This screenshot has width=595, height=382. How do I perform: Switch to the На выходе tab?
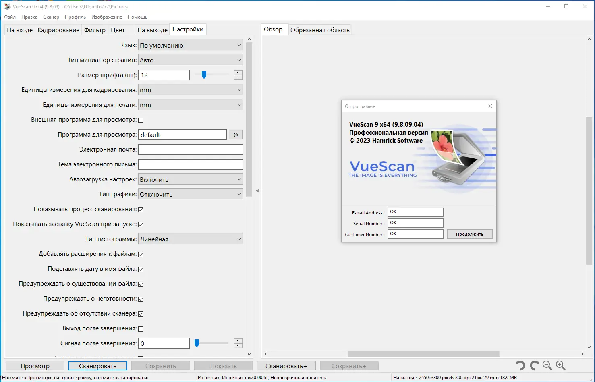[152, 30]
